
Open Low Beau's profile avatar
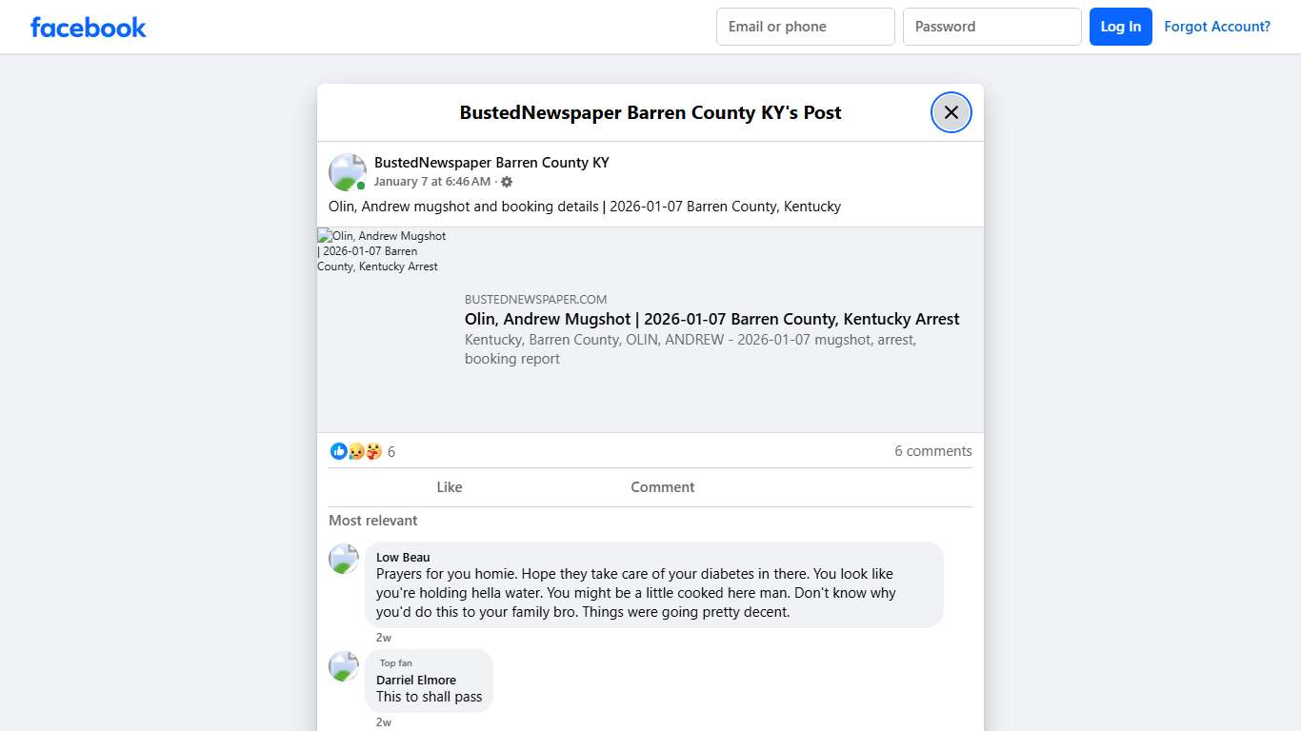point(344,559)
